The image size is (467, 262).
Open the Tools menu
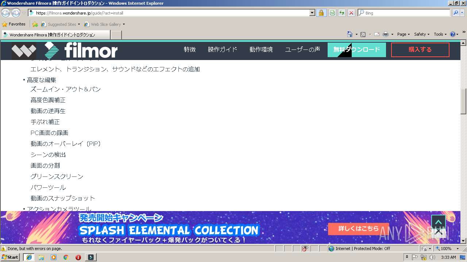point(440,34)
